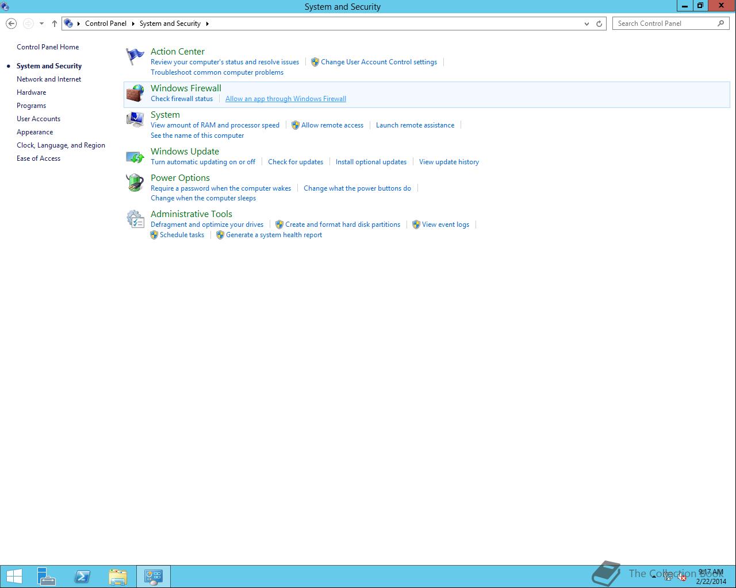736x588 pixels.
Task: Select the Control Panel taskbar button
Action: click(x=154, y=577)
